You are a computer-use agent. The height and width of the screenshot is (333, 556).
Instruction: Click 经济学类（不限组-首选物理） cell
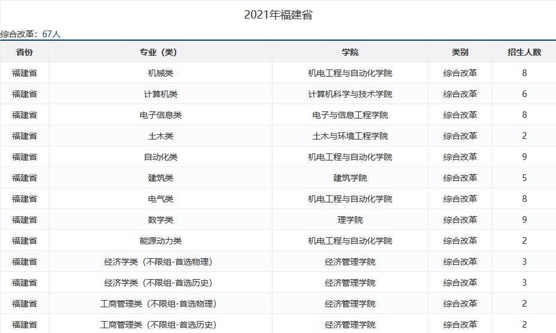(158, 262)
